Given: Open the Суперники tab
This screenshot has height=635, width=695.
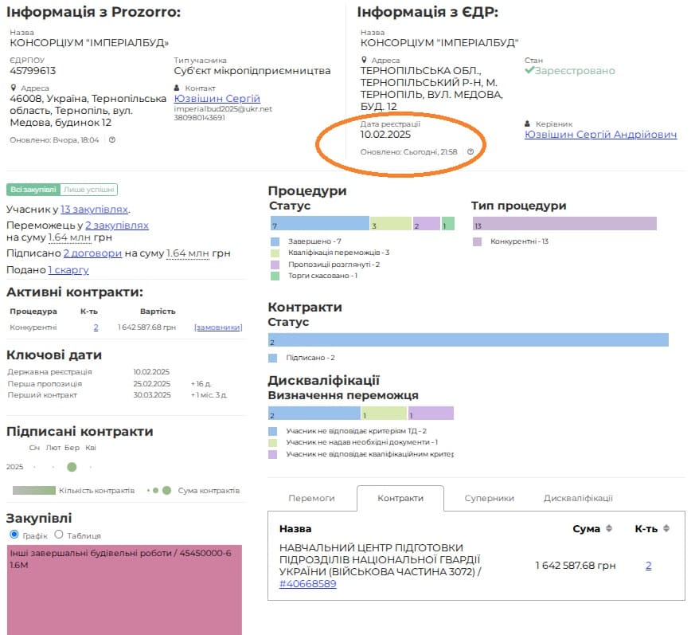Looking at the screenshot, I should [489, 498].
